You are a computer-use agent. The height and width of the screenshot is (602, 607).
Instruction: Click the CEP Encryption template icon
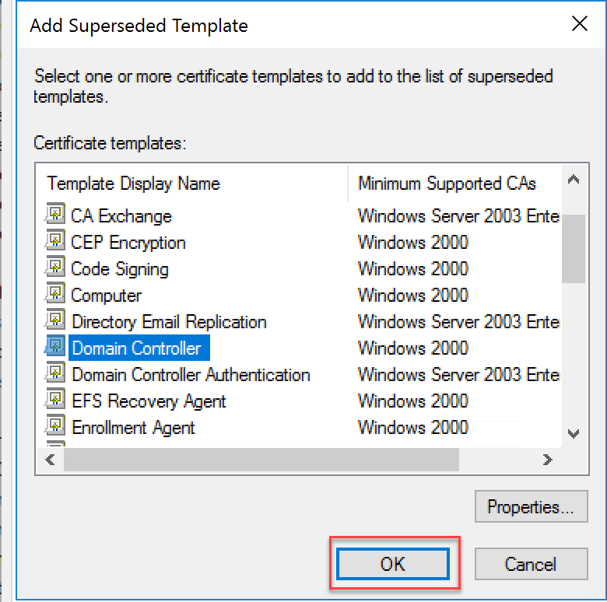(x=55, y=242)
